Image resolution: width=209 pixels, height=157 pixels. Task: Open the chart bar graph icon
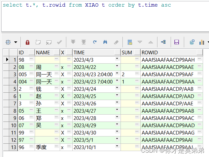[x=202, y=42]
